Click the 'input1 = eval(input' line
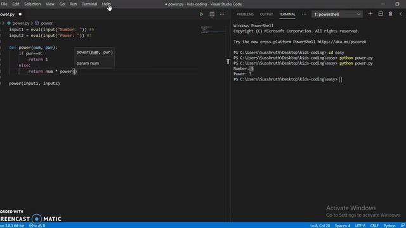Viewport: 406px width, 228px height. pyautogui.click(x=51, y=30)
